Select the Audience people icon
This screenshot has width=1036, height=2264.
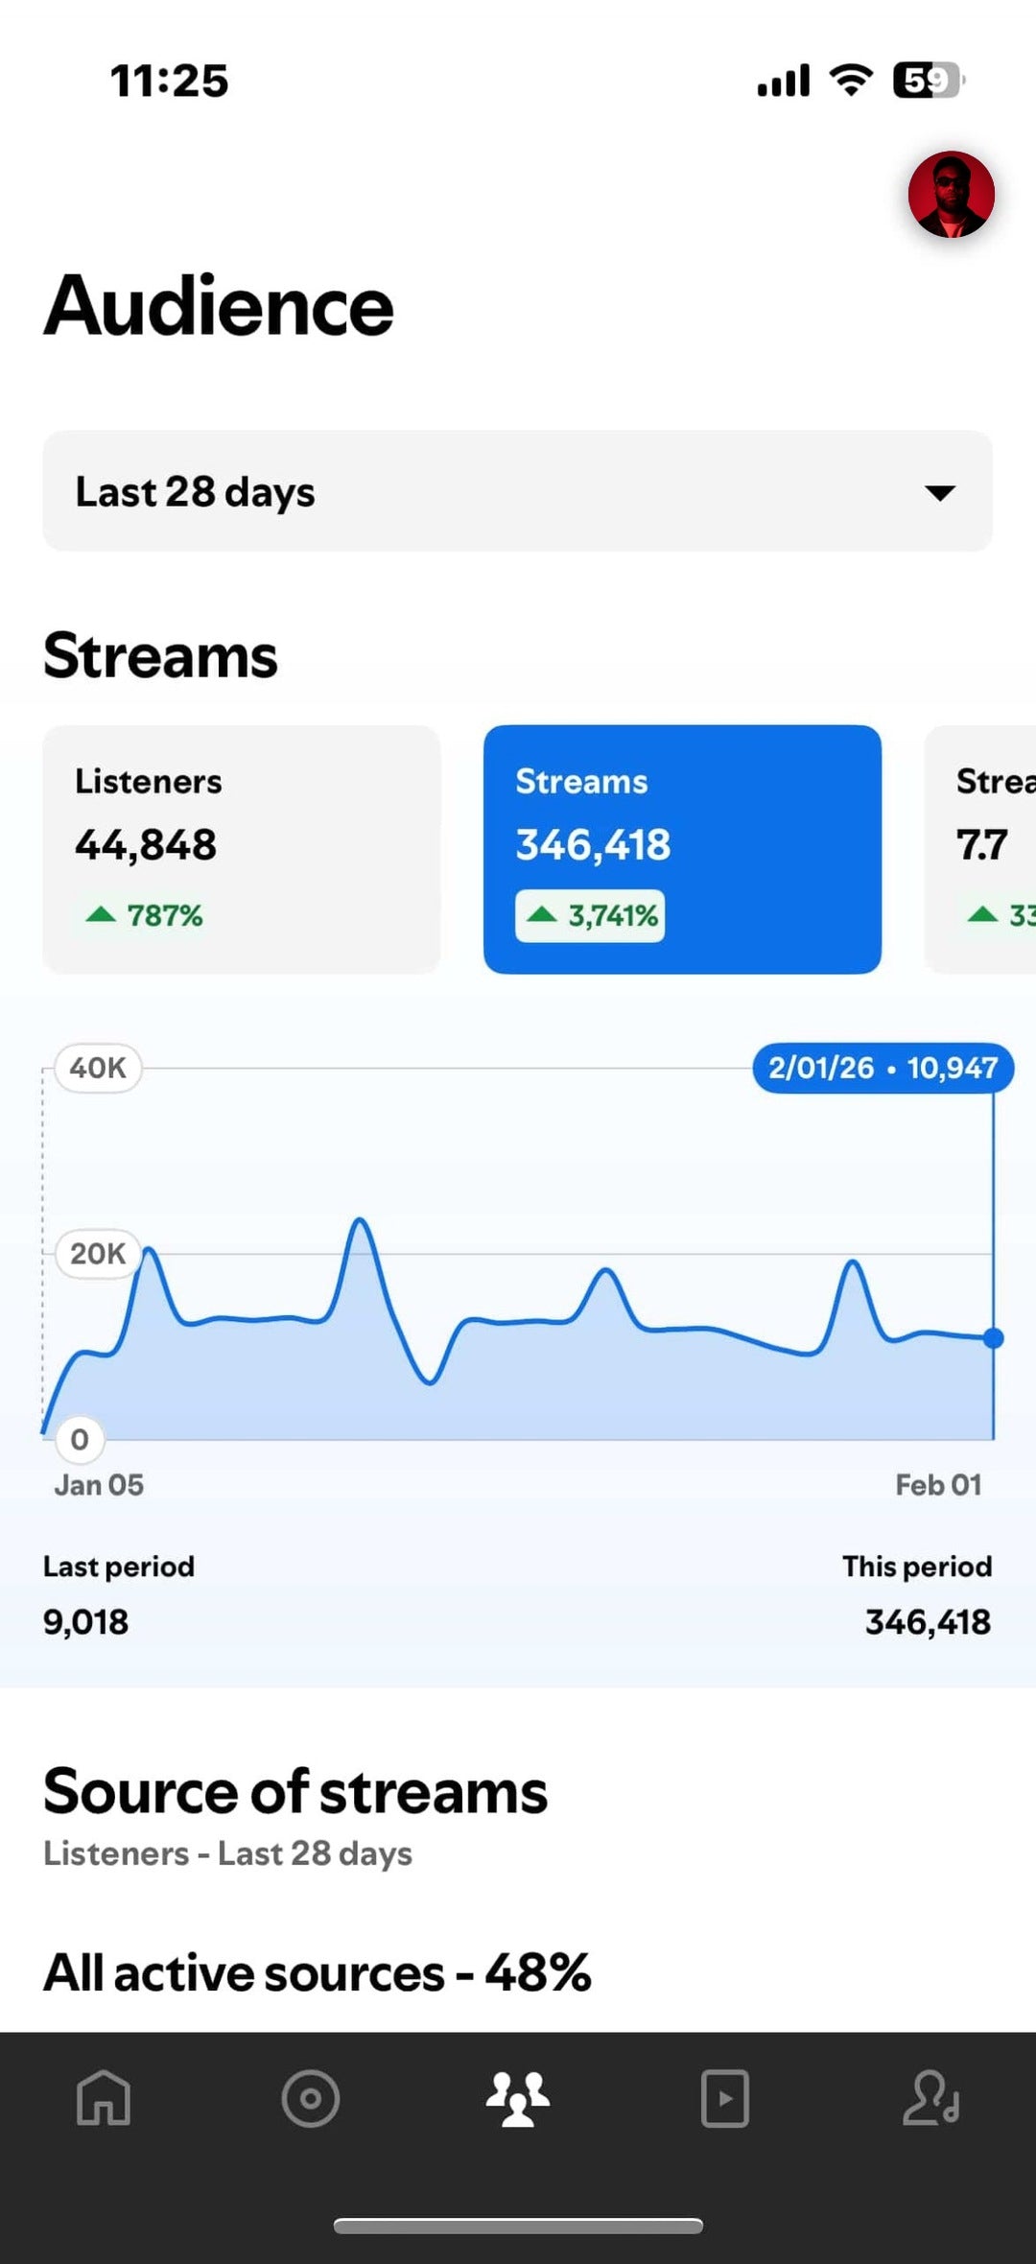[x=518, y=2098]
